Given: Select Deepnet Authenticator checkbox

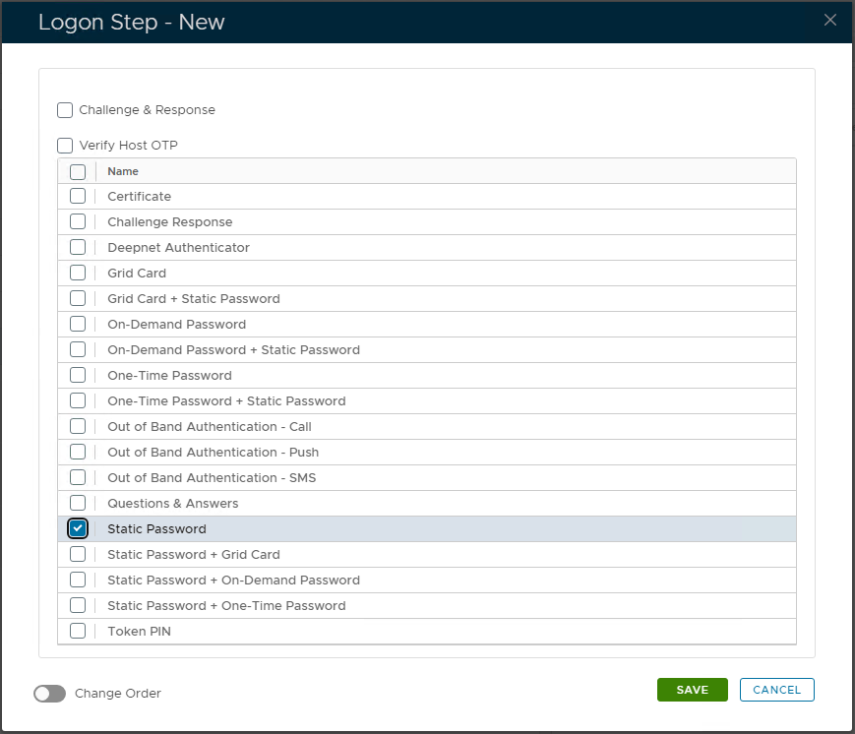Looking at the screenshot, I should pos(78,248).
